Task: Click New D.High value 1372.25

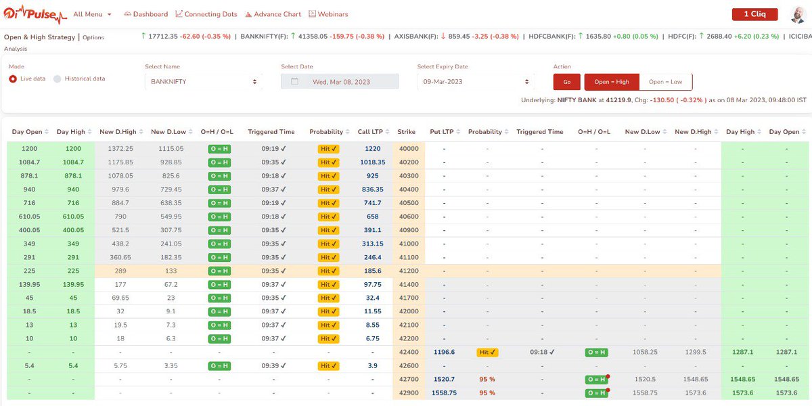Action: tap(120, 149)
